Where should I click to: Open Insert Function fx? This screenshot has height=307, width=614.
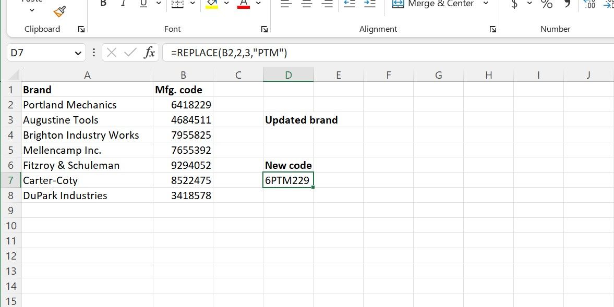click(x=149, y=53)
